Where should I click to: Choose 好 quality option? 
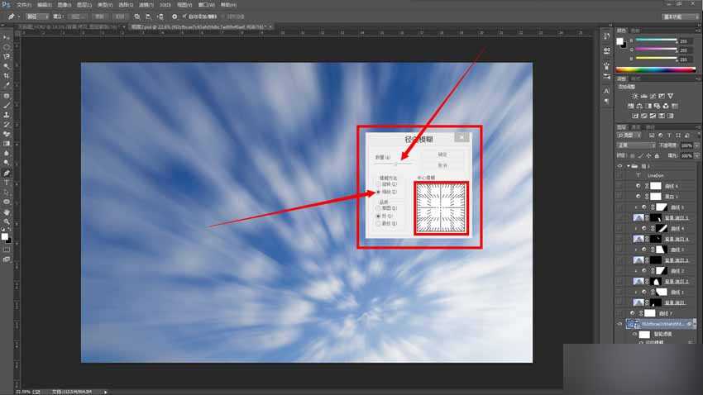[379, 216]
